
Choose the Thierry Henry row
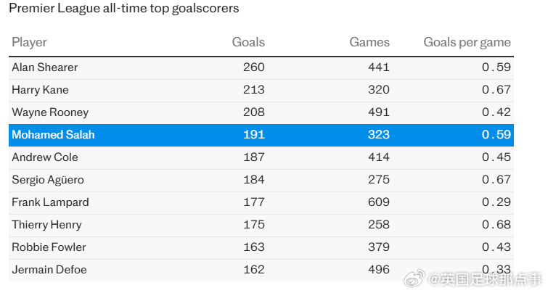click(x=46, y=225)
